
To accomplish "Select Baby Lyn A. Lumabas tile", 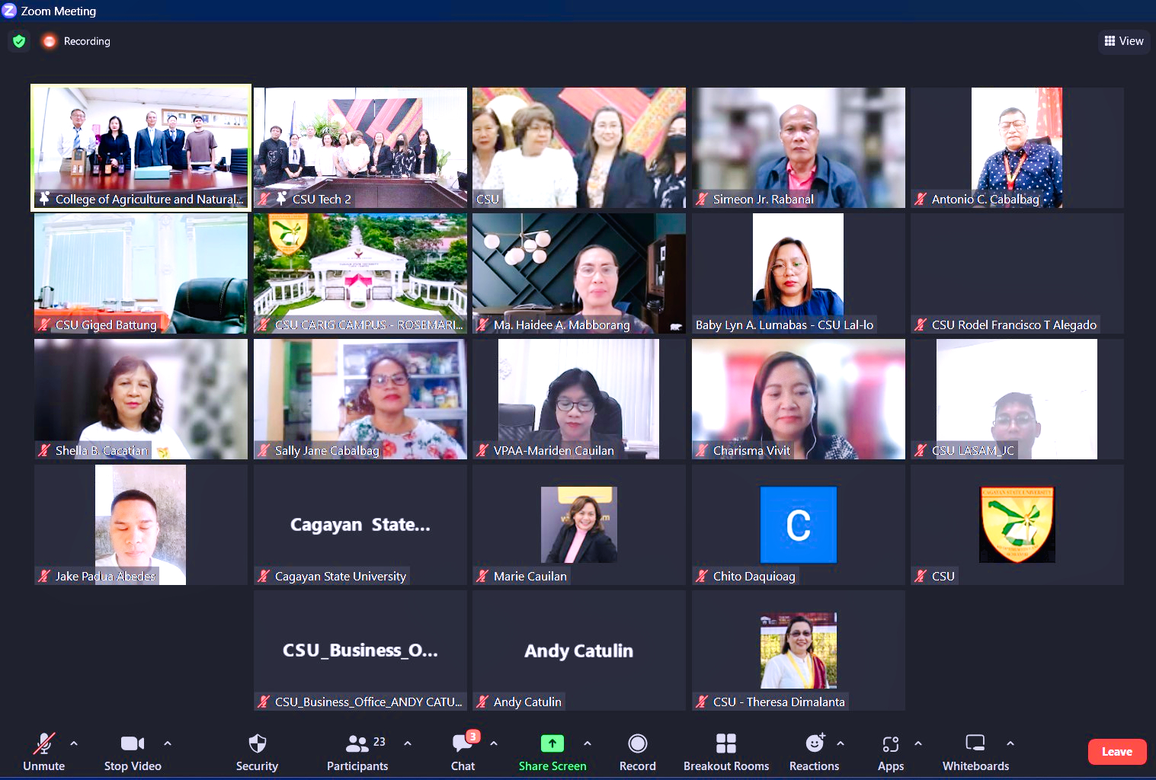I will (x=799, y=273).
